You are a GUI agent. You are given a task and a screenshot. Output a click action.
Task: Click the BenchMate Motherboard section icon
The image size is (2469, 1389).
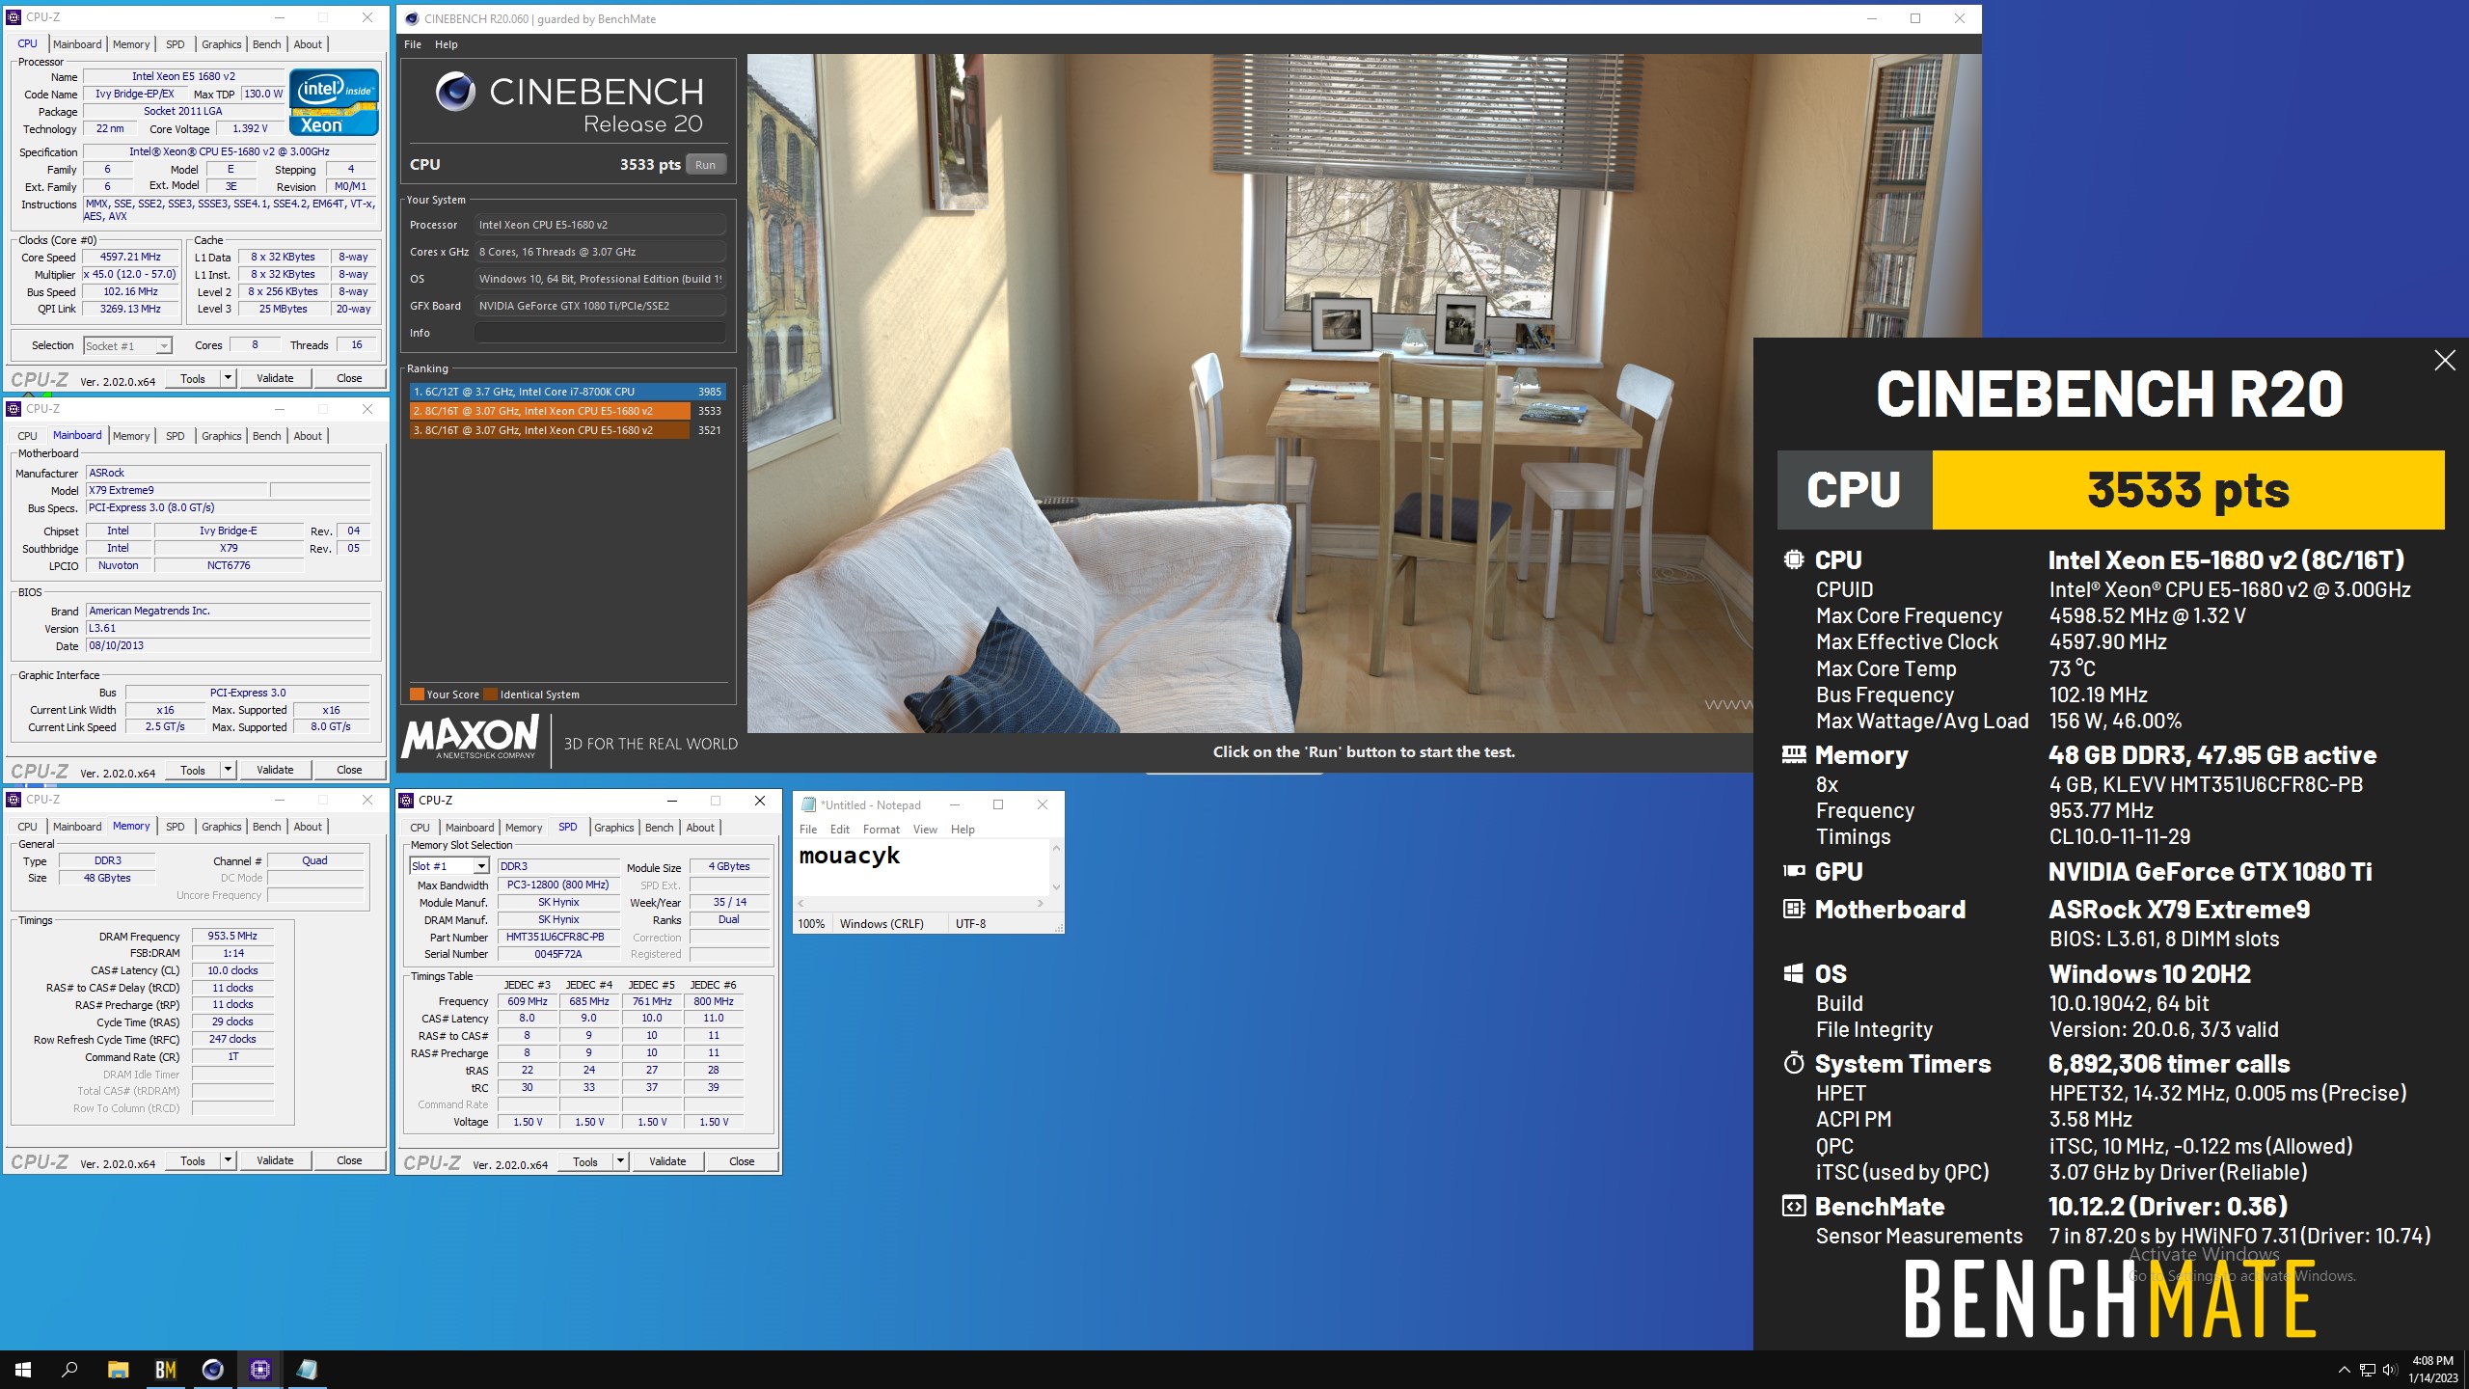1794,909
